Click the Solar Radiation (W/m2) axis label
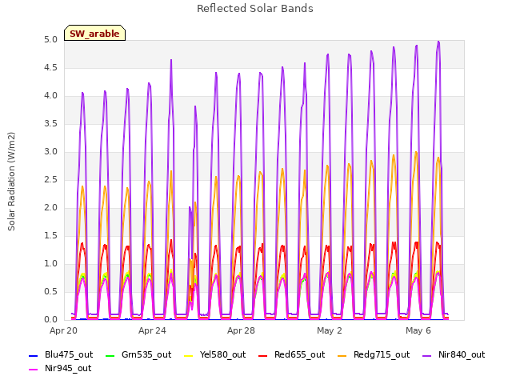The image size is (512, 384). pyautogui.click(x=11, y=182)
